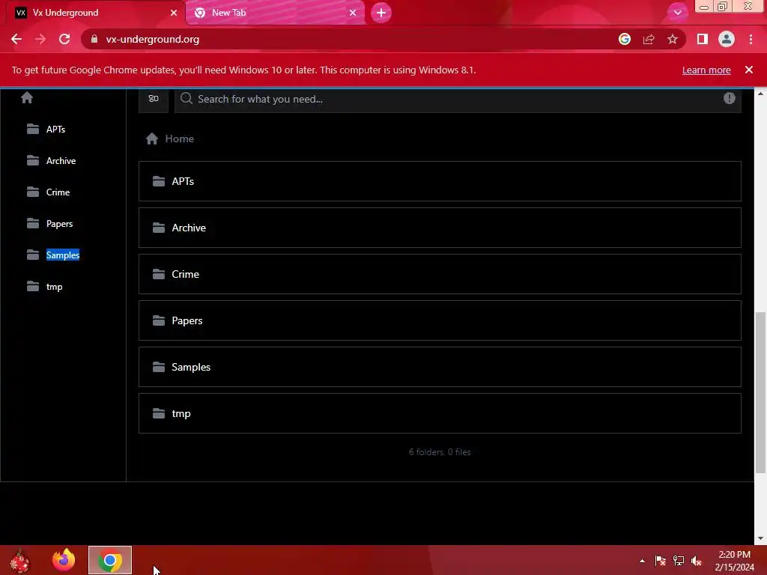Screen dimensions: 767x575
Task: Open the Samples folder row
Action: click(x=440, y=367)
